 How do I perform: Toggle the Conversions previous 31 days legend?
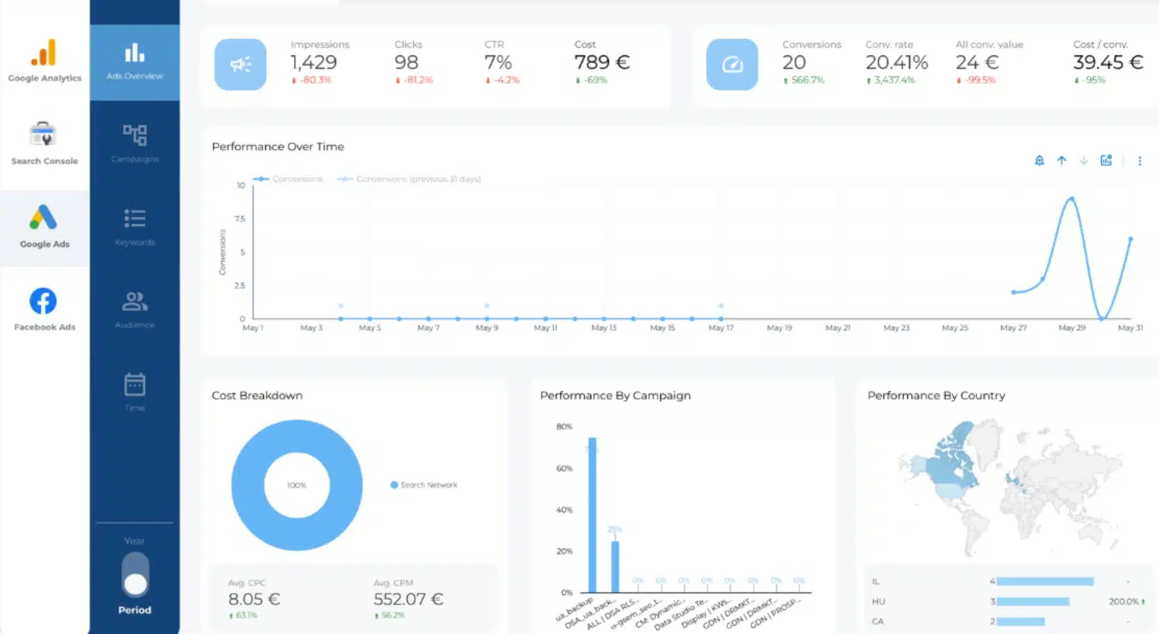coord(409,179)
